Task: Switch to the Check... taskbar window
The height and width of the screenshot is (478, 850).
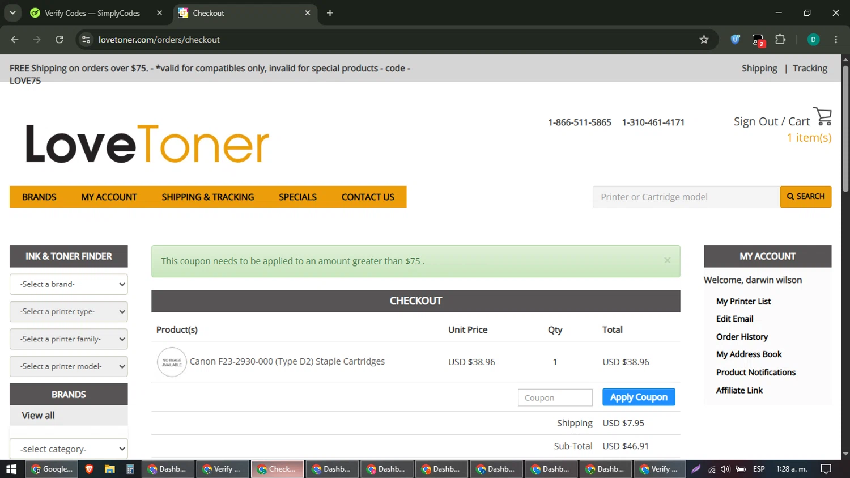Action: pyautogui.click(x=277, y=469)
